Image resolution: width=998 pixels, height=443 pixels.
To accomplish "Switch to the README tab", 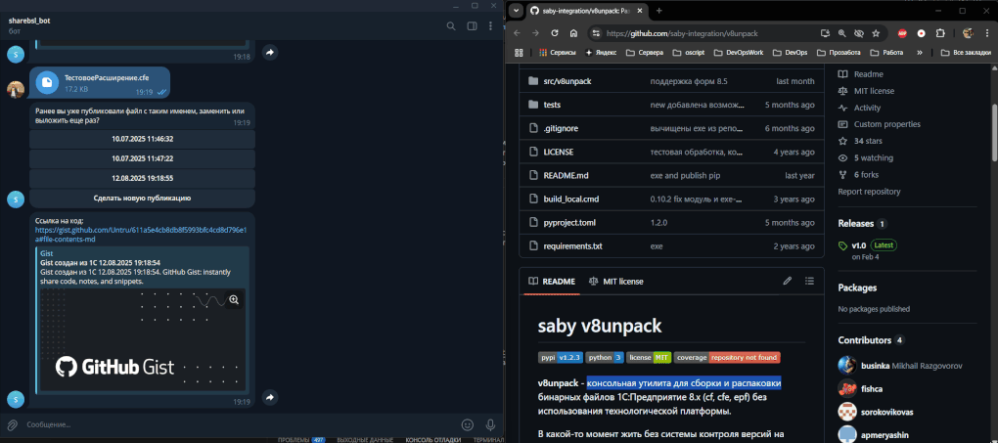I will tap(552, 282).
